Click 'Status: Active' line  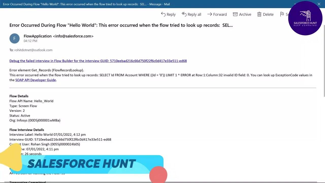(x=20, y=115)
